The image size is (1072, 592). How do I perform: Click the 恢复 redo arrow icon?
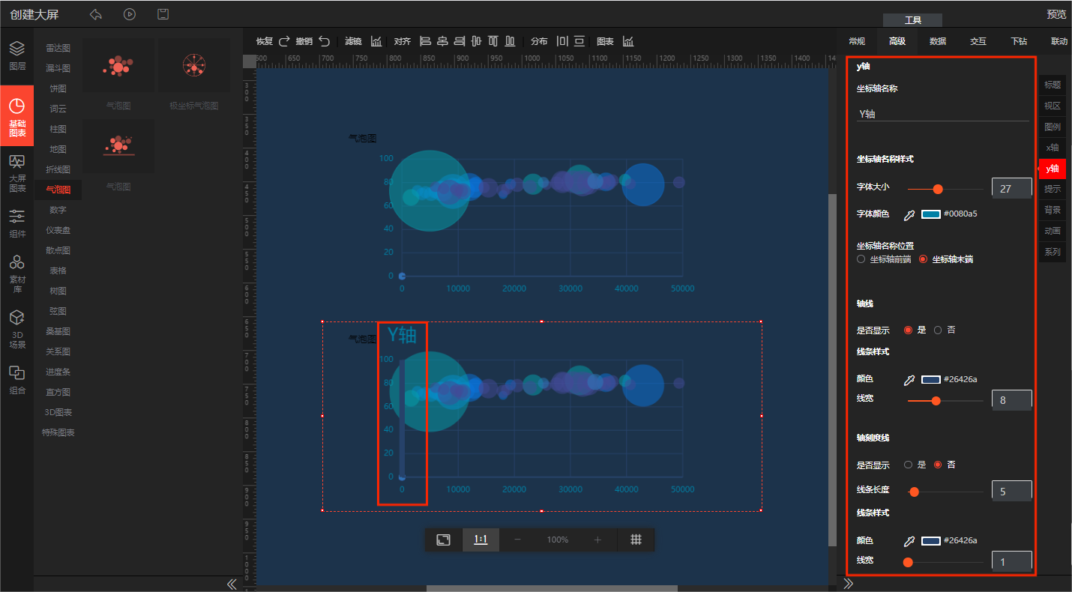tap(284, 41)
